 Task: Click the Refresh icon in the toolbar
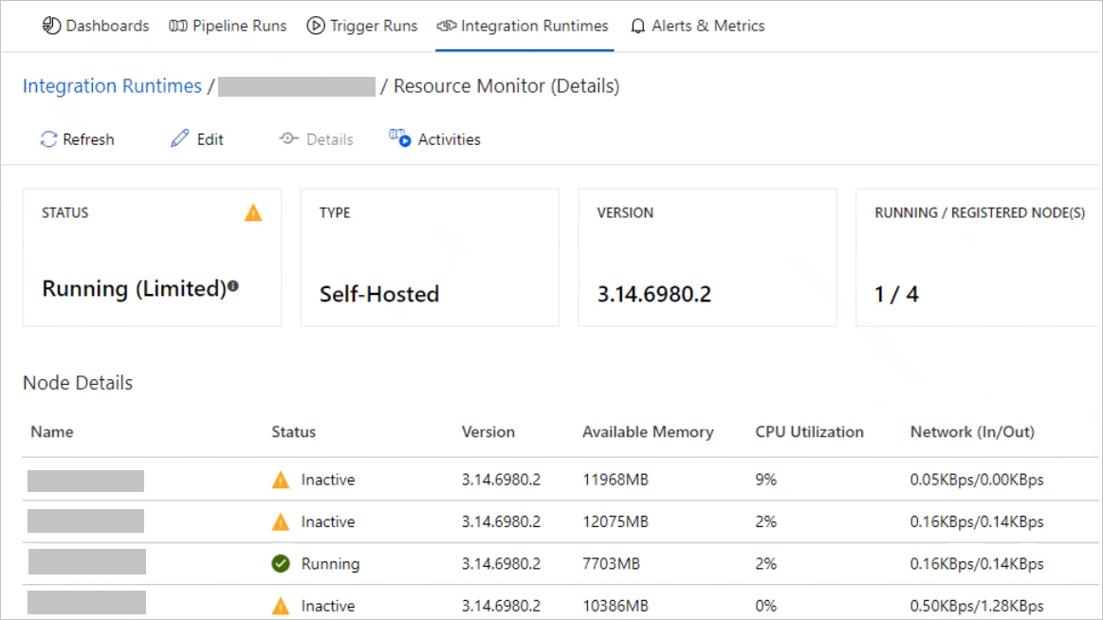[46, 138]
